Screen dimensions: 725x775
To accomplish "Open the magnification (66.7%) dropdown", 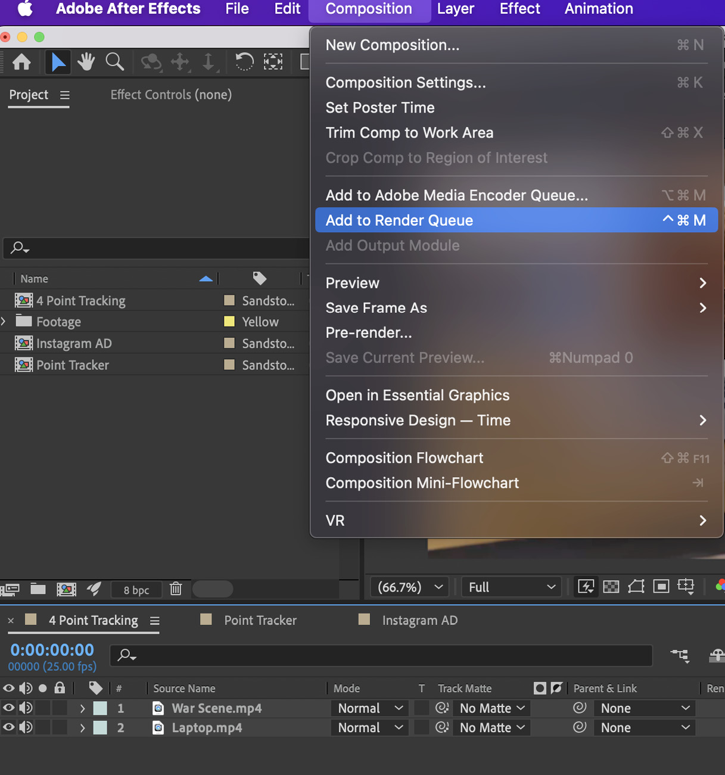I will [x=410, y=587].
